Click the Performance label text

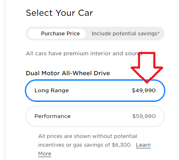[53, 116]
